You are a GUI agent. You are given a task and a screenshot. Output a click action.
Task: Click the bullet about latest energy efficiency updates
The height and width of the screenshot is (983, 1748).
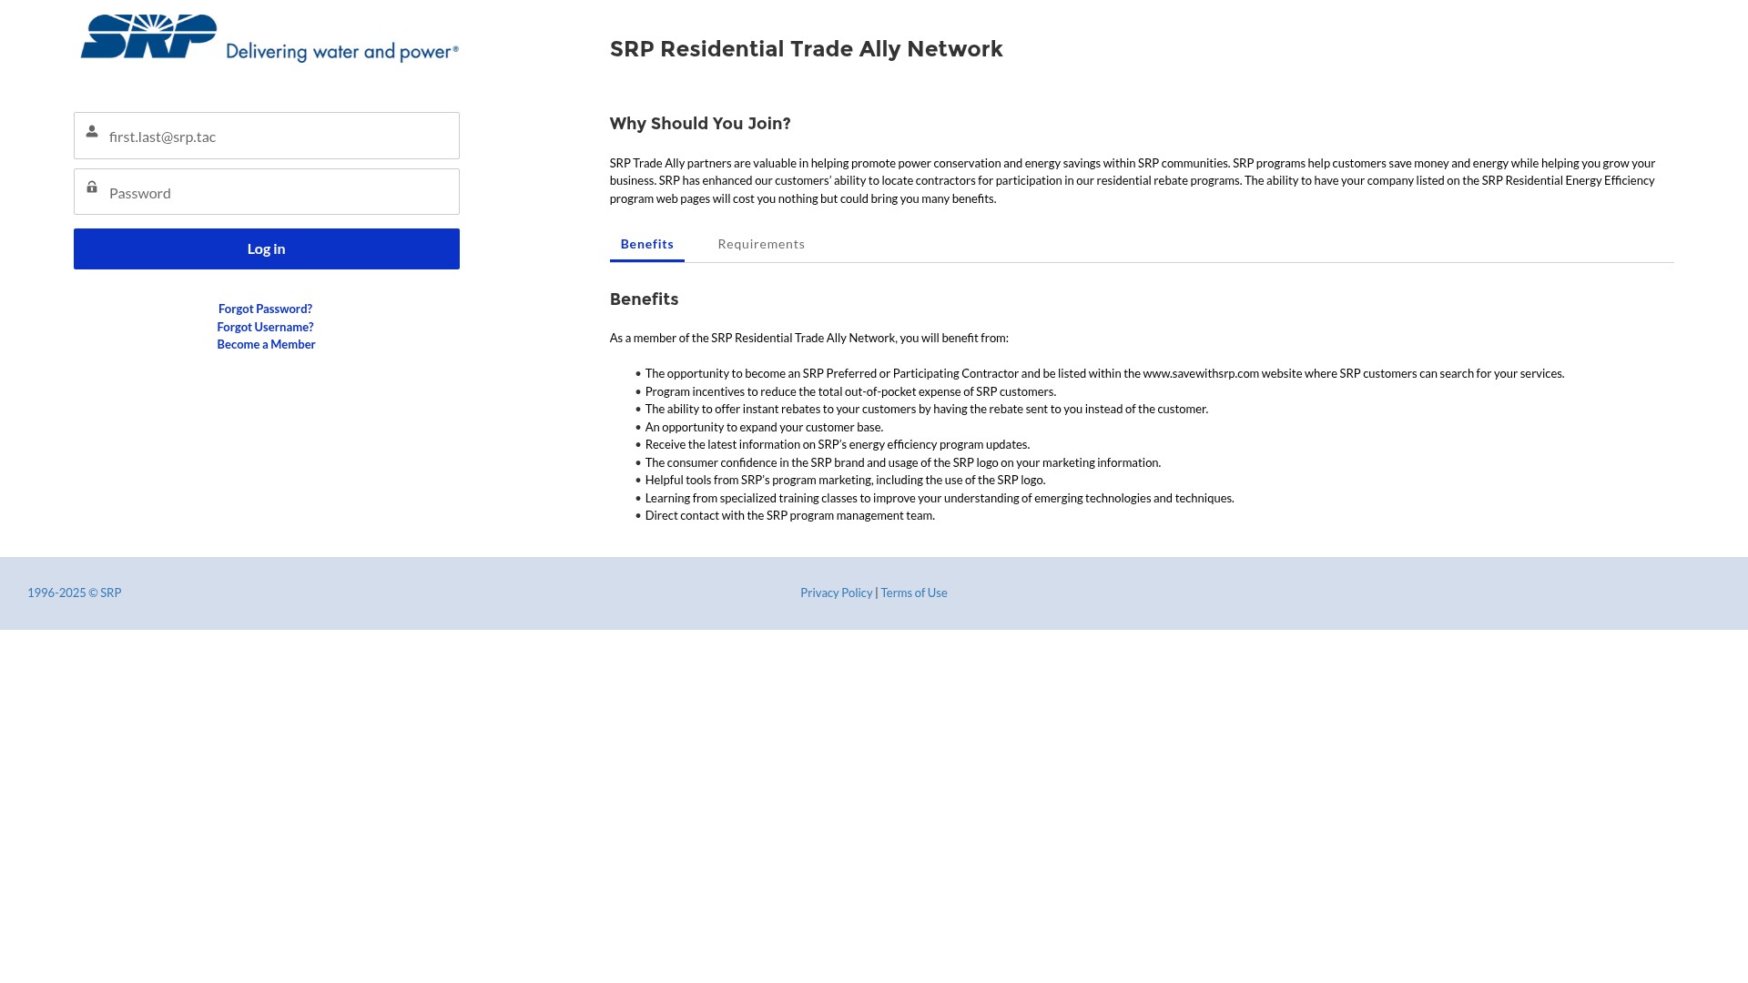[838, 444]
